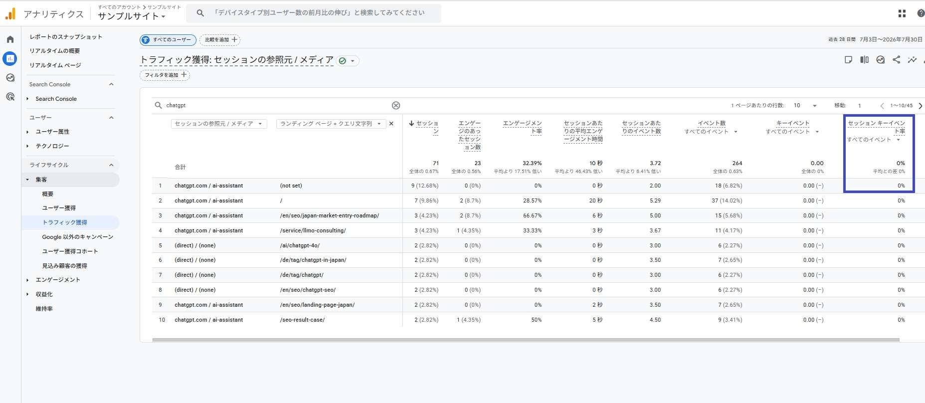Open the Explore icon in the left rail

click(x=10, y=78)
